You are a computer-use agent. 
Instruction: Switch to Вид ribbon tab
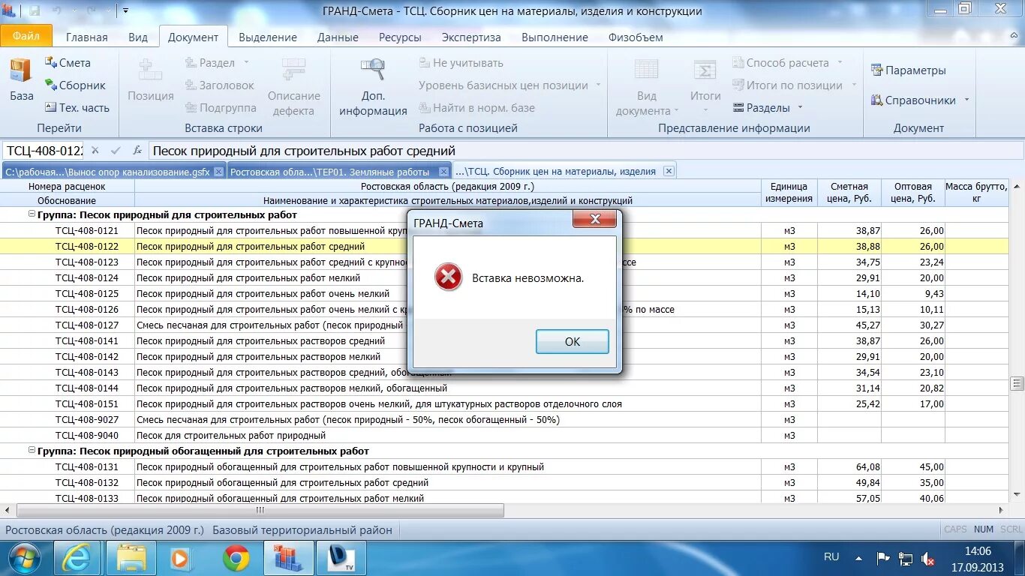click(138, 37)
